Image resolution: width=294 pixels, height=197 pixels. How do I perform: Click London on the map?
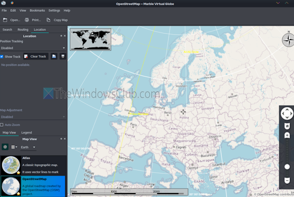(x=129, y=110)
